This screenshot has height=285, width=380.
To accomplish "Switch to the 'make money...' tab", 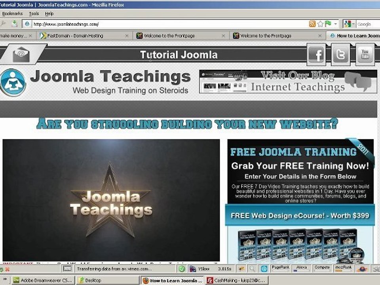I will click(x=13, y=36).
